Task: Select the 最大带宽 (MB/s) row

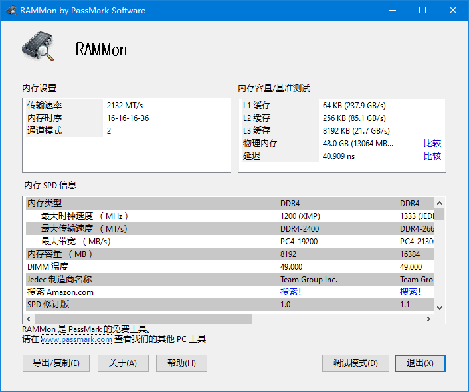Action: coord(230,241)
